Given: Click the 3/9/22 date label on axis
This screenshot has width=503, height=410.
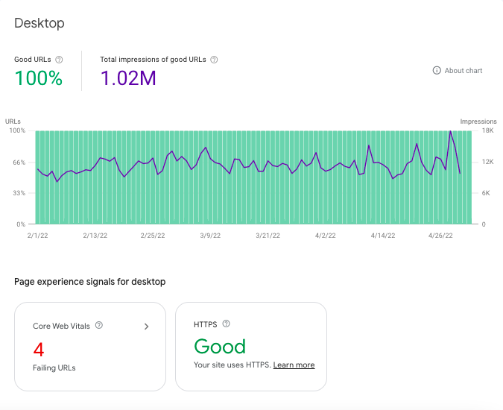Looking at the screenshot, I should [x=210, y=236].
